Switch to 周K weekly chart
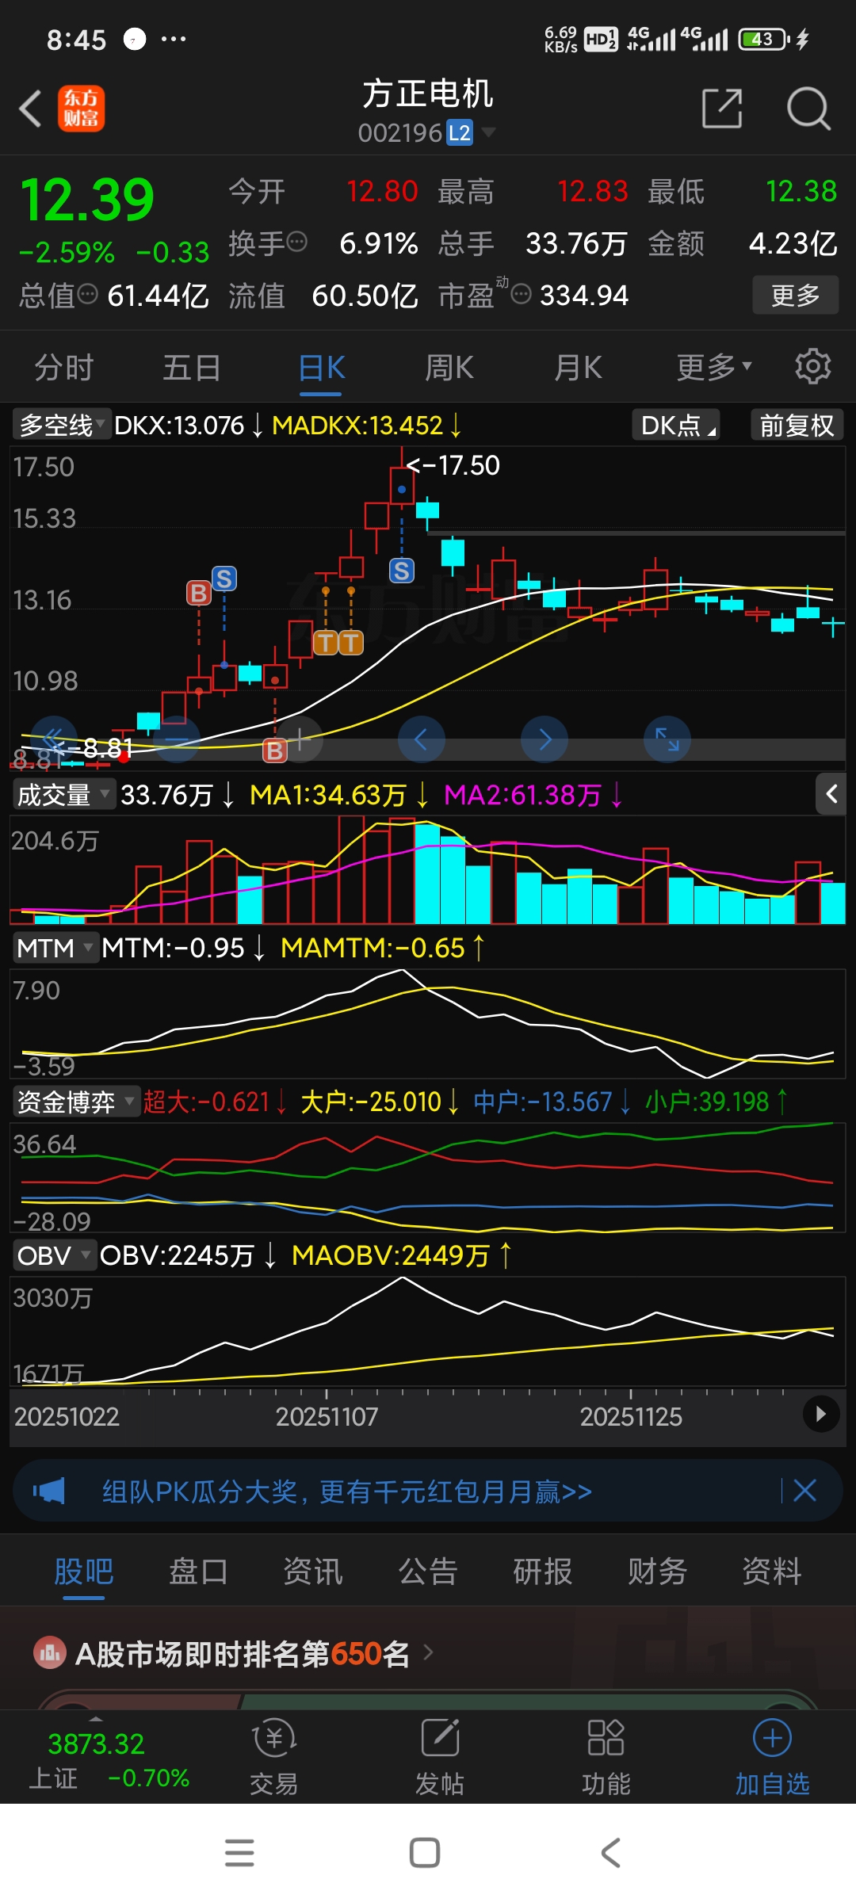The image size is (856, 1902). click(x=449, y=367)
